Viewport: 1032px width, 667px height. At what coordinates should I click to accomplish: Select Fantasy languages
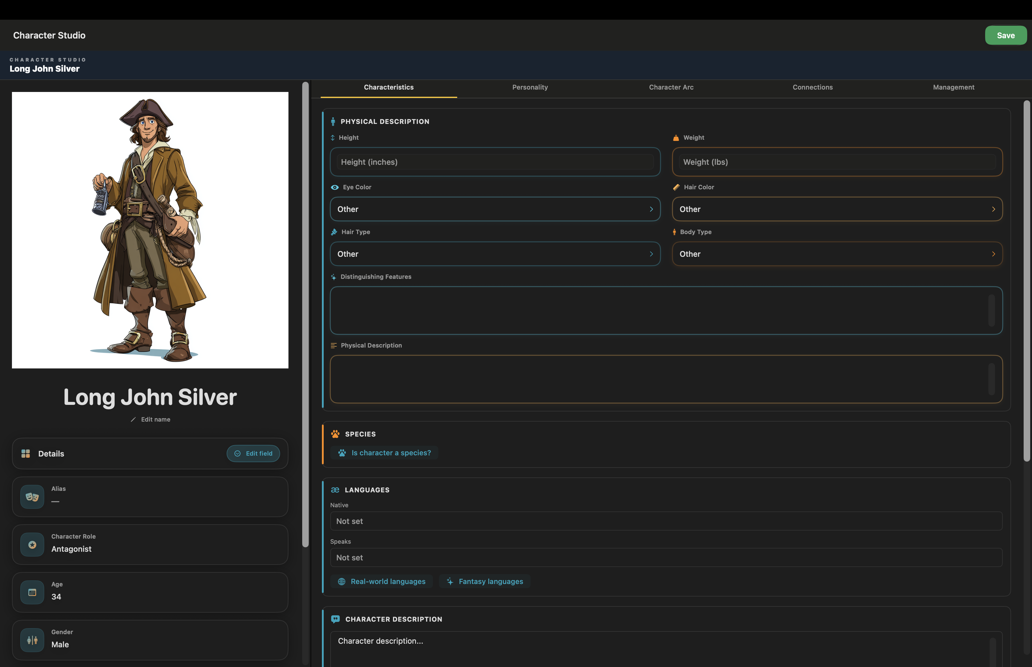click(x=485, y=582)
